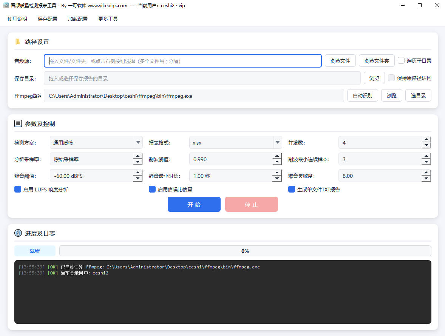This screenshot has height=336, width=445.
Task: Toggle 生成单文件TXT报告 checkbox
Action: tap(292, 189)
